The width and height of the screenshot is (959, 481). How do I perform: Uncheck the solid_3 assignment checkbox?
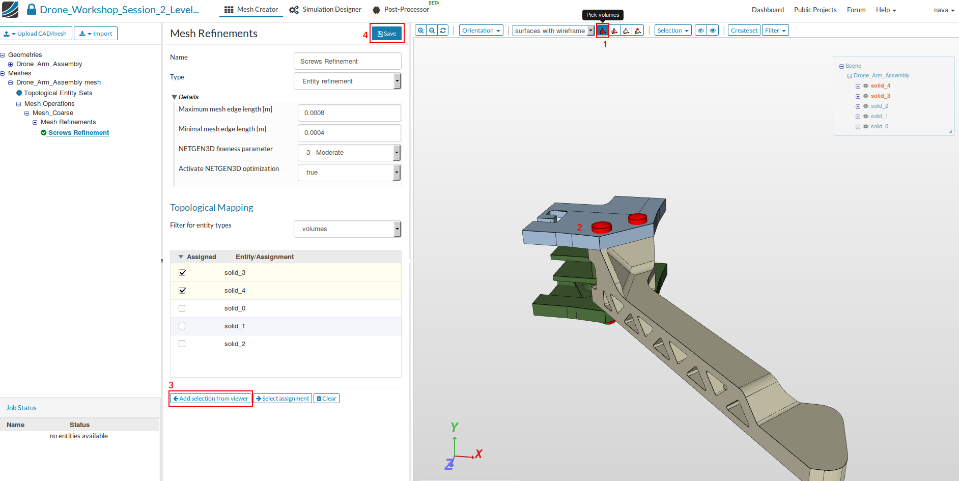click(182, 273)
